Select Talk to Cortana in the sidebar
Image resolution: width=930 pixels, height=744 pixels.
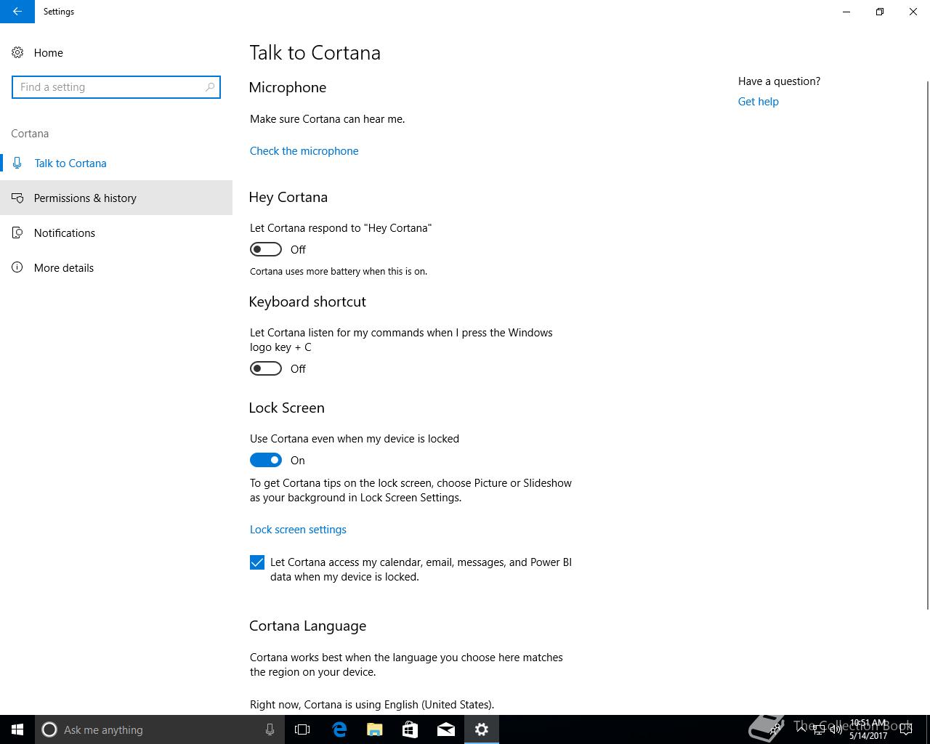pos(116,163)
